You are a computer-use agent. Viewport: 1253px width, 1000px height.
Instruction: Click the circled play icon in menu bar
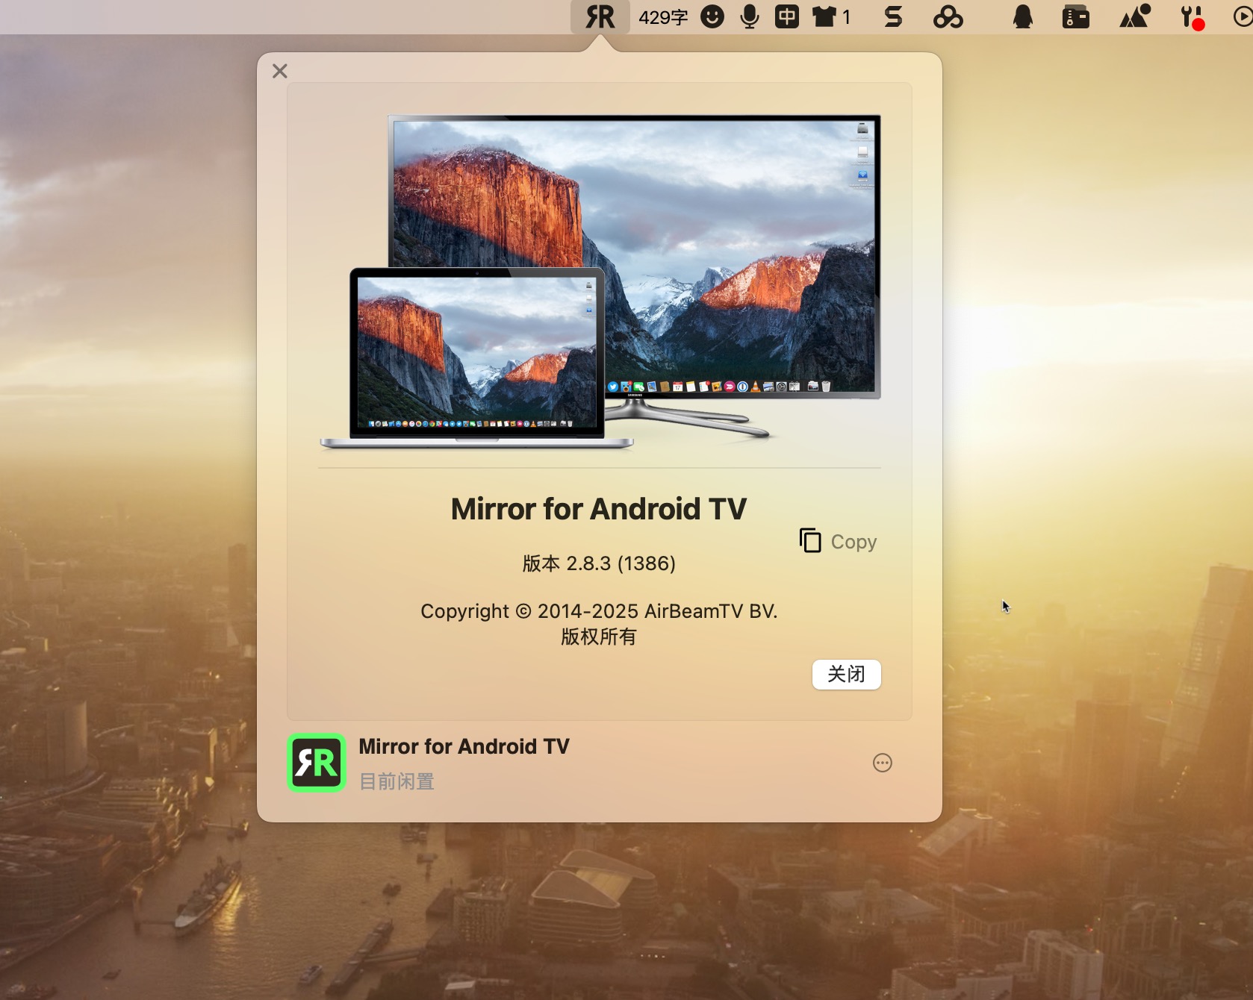pyautogui.click(x=1243, y=16)
